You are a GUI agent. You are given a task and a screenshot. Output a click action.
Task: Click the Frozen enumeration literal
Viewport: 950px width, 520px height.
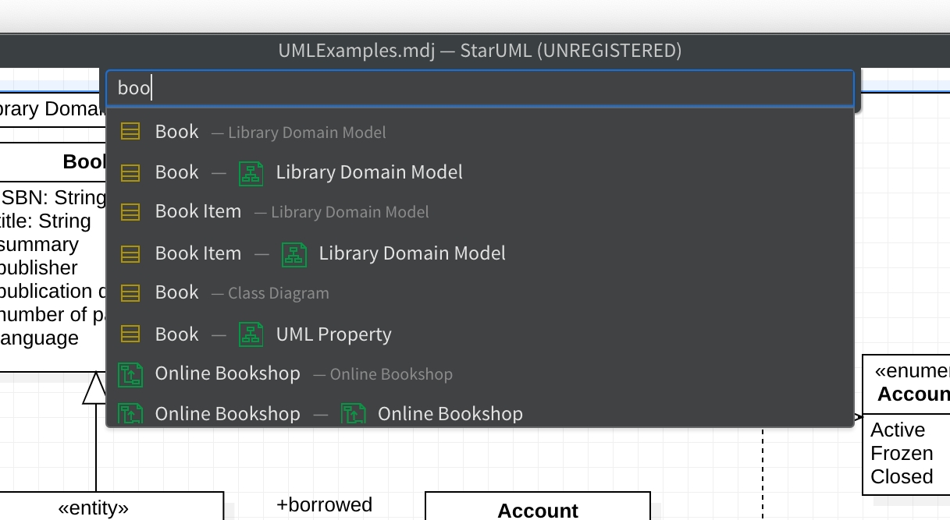click(902, 453)
